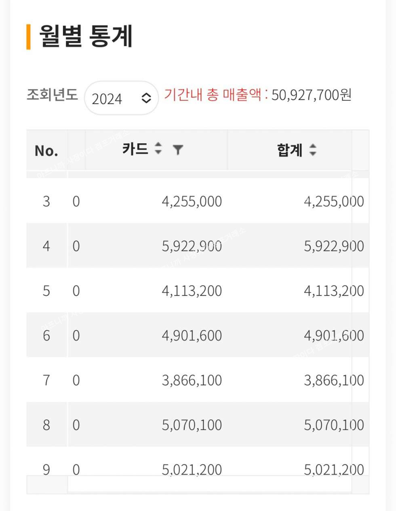
Task: Select row number 3
Action: coord(46,201)
